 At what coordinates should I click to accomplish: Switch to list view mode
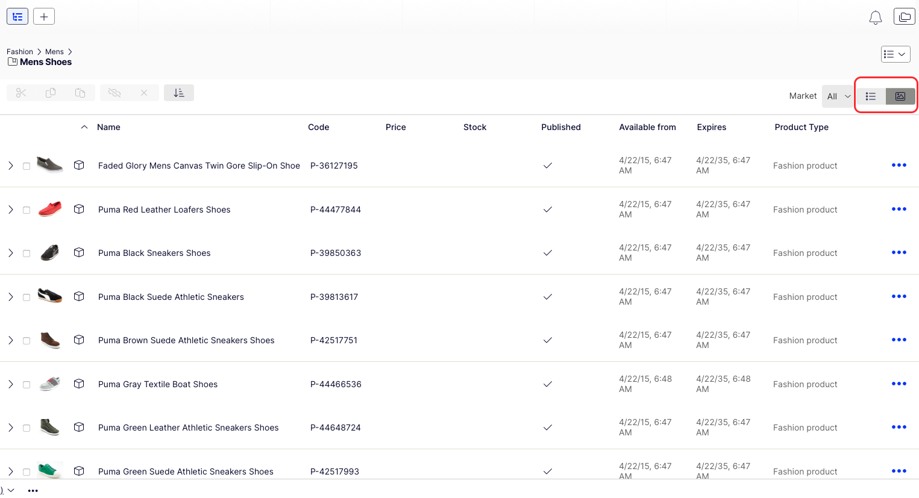(x=871, y=96)
